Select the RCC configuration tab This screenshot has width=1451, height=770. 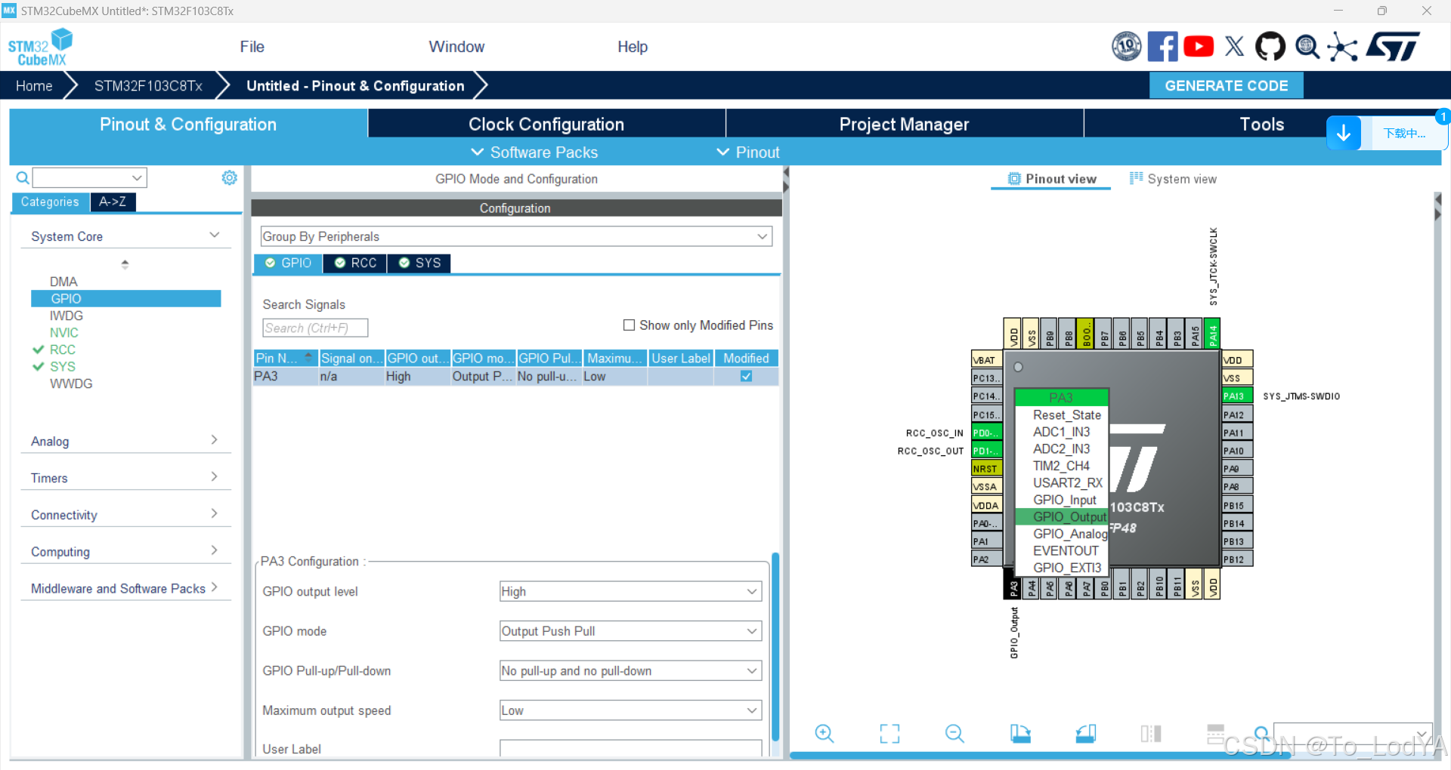pos(355,263)
